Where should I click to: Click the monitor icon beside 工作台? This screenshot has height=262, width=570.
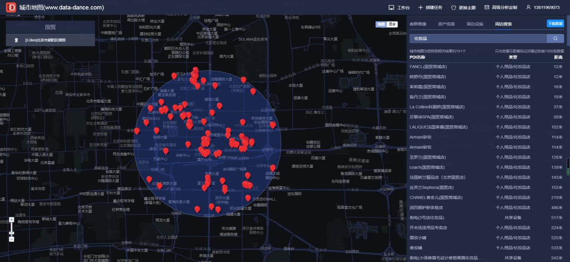tap(391, 8)
